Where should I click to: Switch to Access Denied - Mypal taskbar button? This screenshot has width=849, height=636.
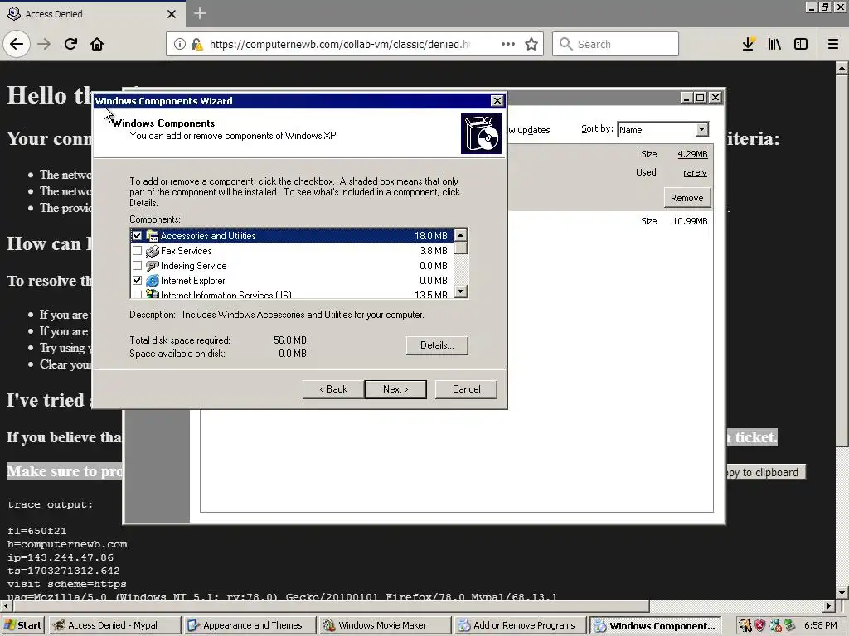[x=114, y=625]
